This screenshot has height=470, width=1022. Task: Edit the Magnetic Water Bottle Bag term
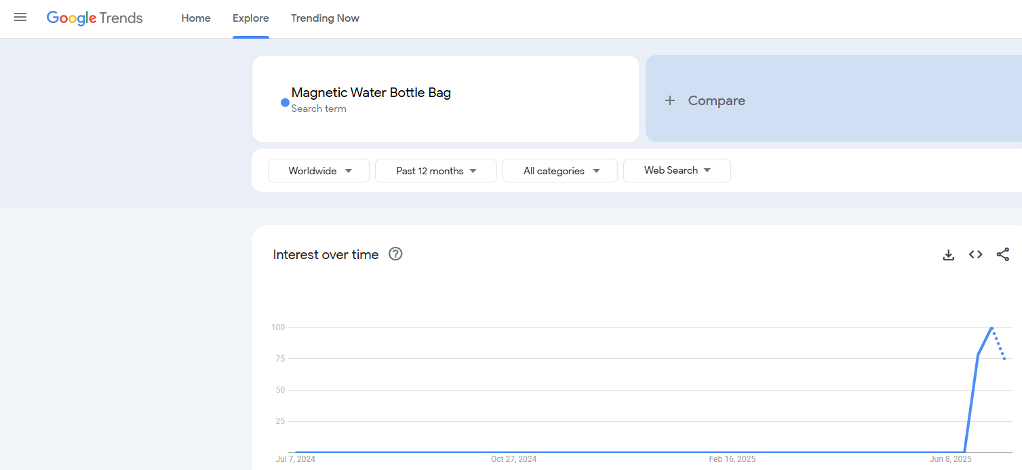pyautogui.click(x=371, y=92)
